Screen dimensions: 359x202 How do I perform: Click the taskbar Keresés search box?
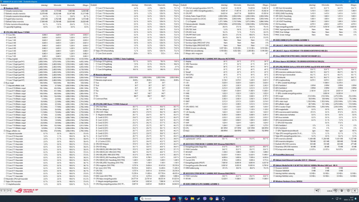point(155,198)
